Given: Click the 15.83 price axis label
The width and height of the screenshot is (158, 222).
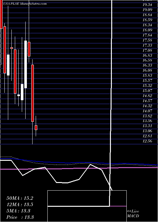Looking at the screenshot, I should [147, 75].
